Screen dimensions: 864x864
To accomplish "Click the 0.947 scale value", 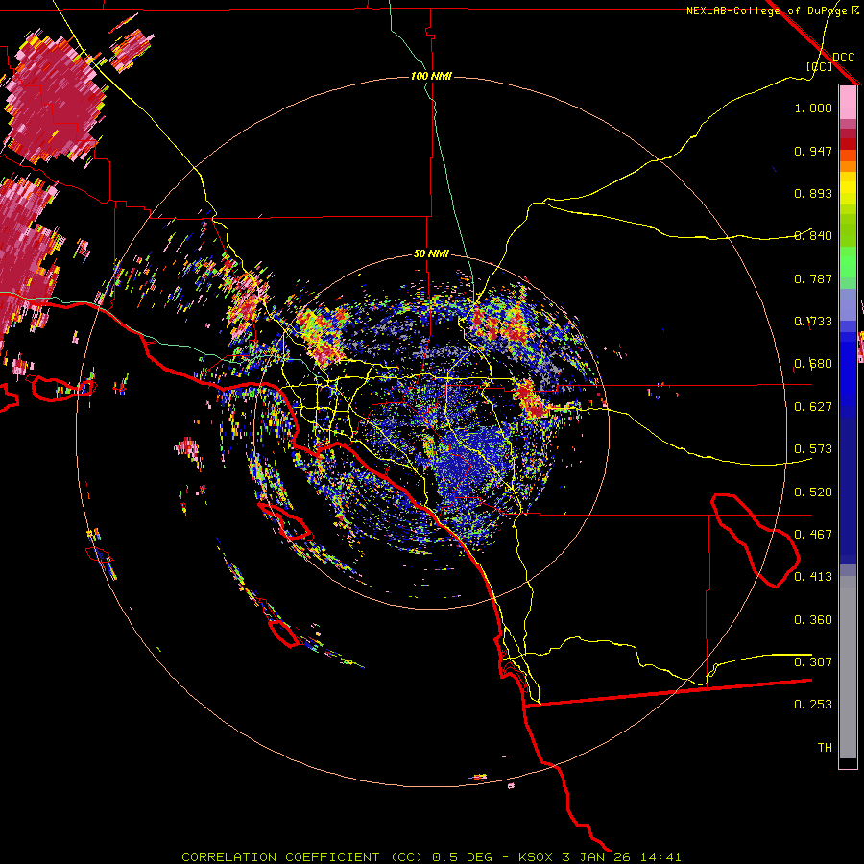I will (813, 151).
